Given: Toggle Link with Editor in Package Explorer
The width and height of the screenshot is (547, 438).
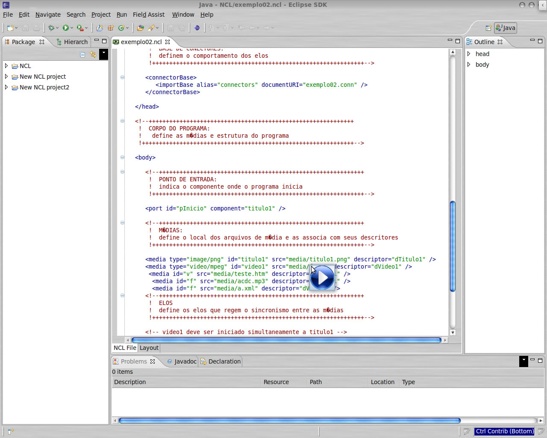Looking at the screenshot, I should pos(93,54).
